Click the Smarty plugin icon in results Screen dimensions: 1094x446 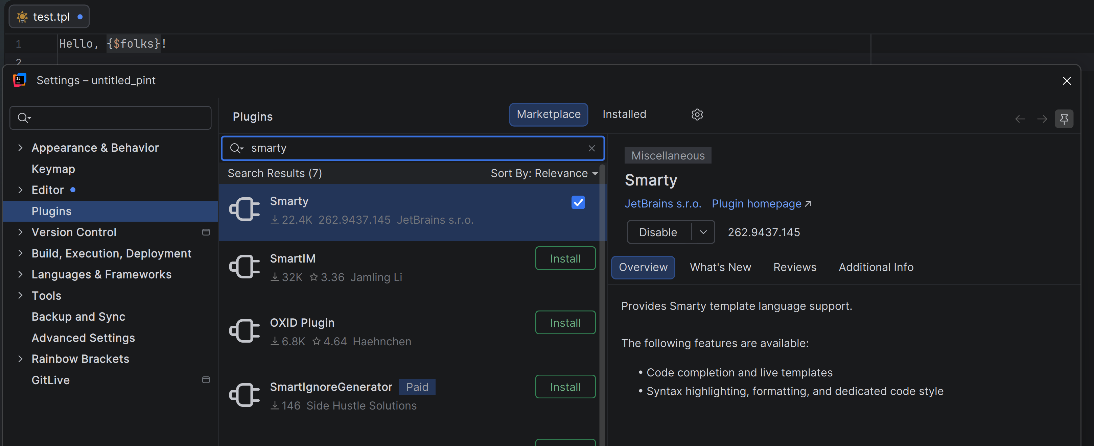245,209
